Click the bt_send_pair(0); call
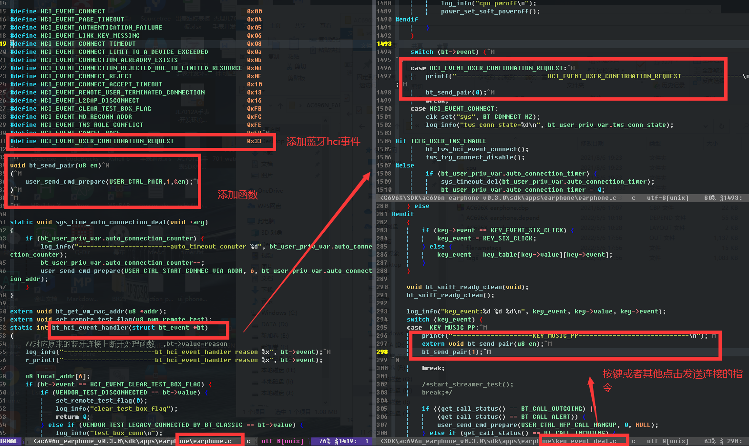The width and height of the screenshot is (749, 446). (x=456, y=93)
